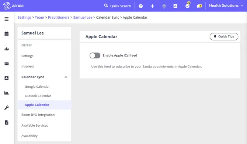Open Health Solutions account dropdown
Image resolution: width=247 pixels, height=144 pixels.
coord(226,6)
